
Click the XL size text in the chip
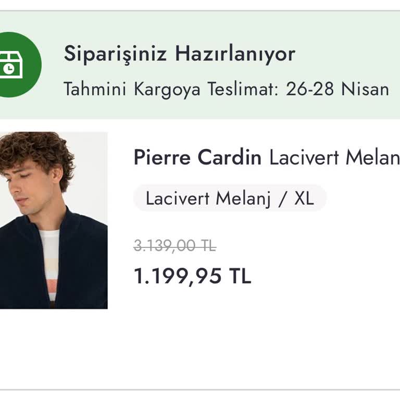pos(304,198)
